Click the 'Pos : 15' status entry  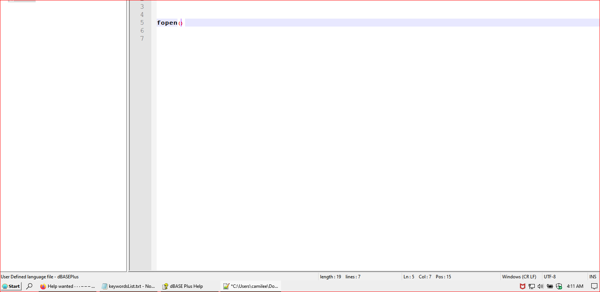443,277
